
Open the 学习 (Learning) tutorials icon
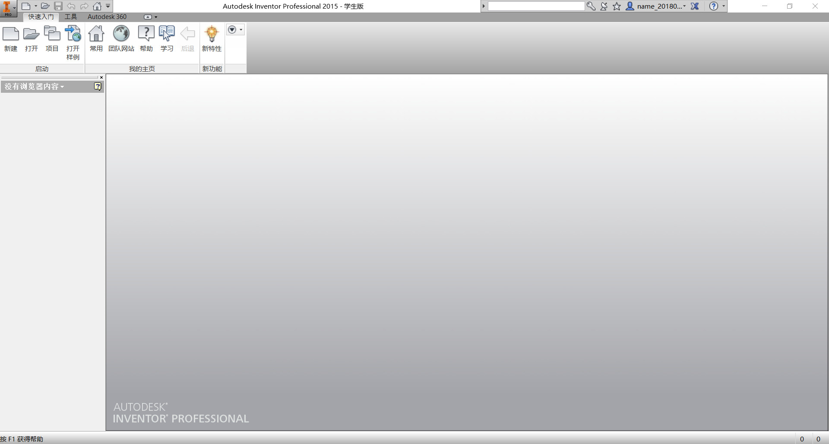point(167,39)
